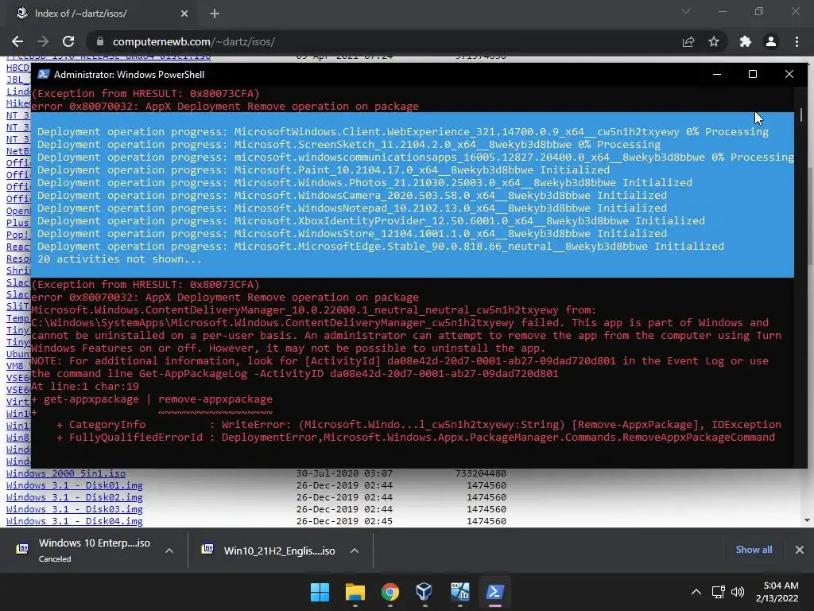Open the tab search chevron in Chrome title bar
Viewport: 814px width, 611px height.
tap(686, 11)
